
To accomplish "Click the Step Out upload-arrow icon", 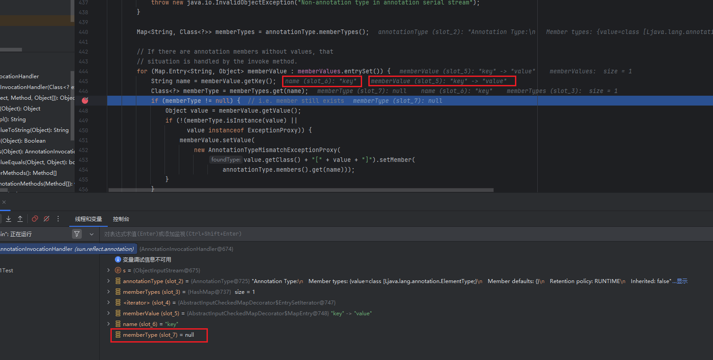I will (20, 219).
